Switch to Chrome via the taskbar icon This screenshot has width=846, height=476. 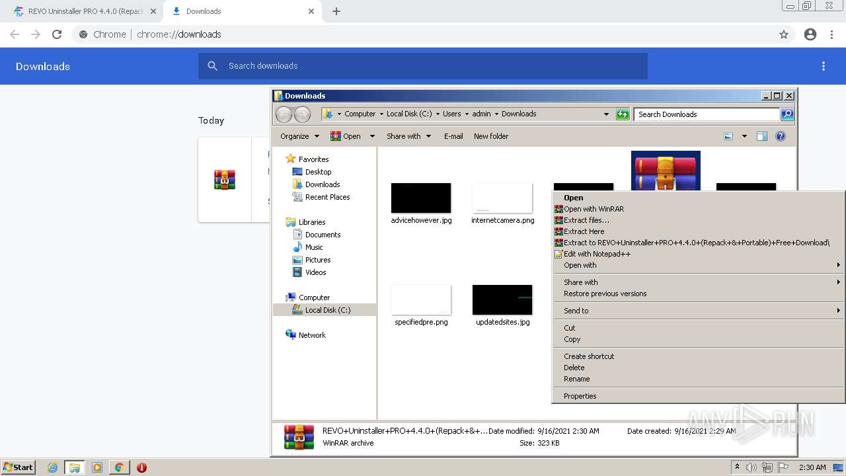pos(119,467)
